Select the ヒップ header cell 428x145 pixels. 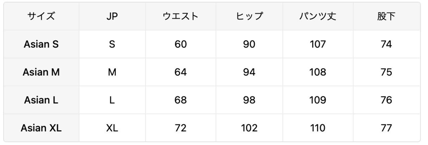pos(249,17)
